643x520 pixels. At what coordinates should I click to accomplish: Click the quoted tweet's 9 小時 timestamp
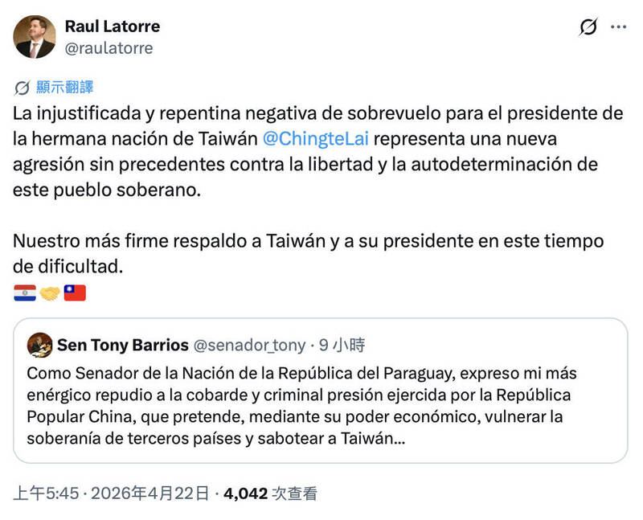pos(342,346)
